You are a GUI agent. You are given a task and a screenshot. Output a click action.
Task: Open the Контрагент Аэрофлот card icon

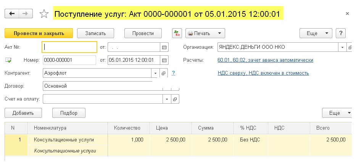(163, 73)
